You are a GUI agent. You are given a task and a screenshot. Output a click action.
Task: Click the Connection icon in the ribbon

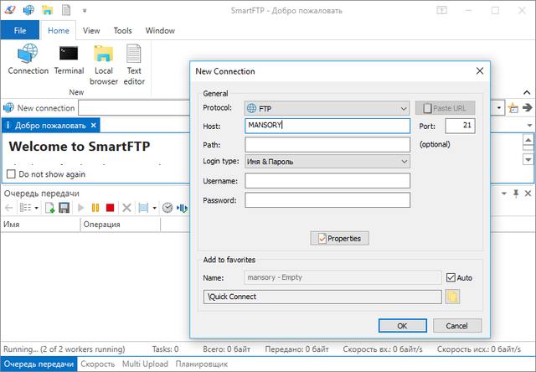tap(28, 59)
